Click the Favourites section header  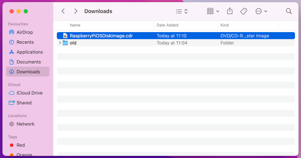[18, 24]
